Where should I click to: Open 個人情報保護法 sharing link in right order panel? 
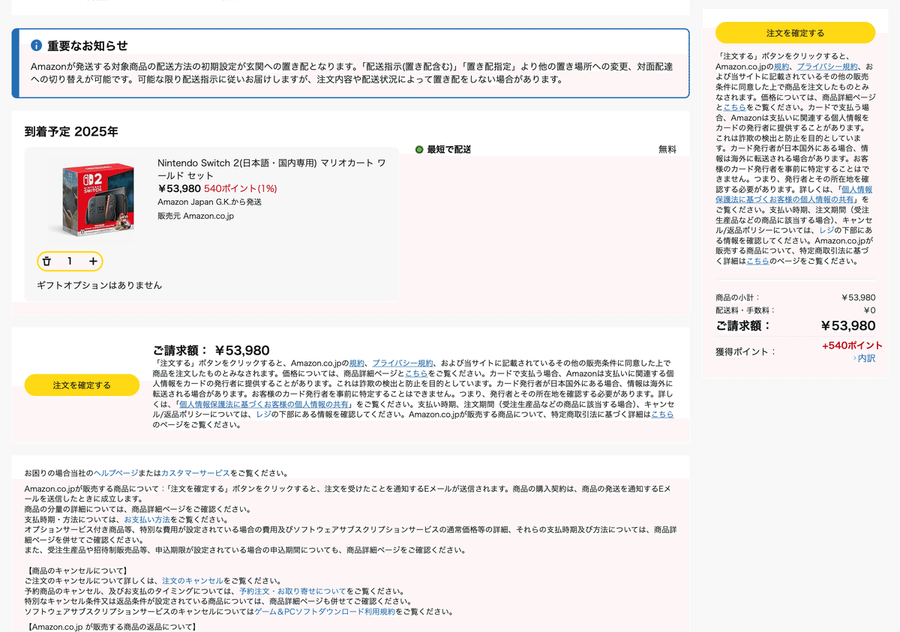tap(792, 194)
